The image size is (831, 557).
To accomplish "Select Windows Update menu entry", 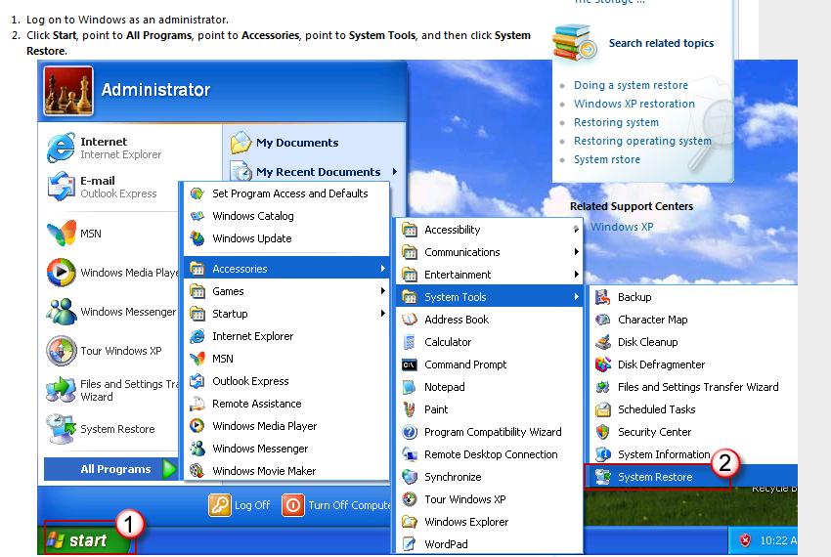I will pyautogui.click(x=286, y=238).
